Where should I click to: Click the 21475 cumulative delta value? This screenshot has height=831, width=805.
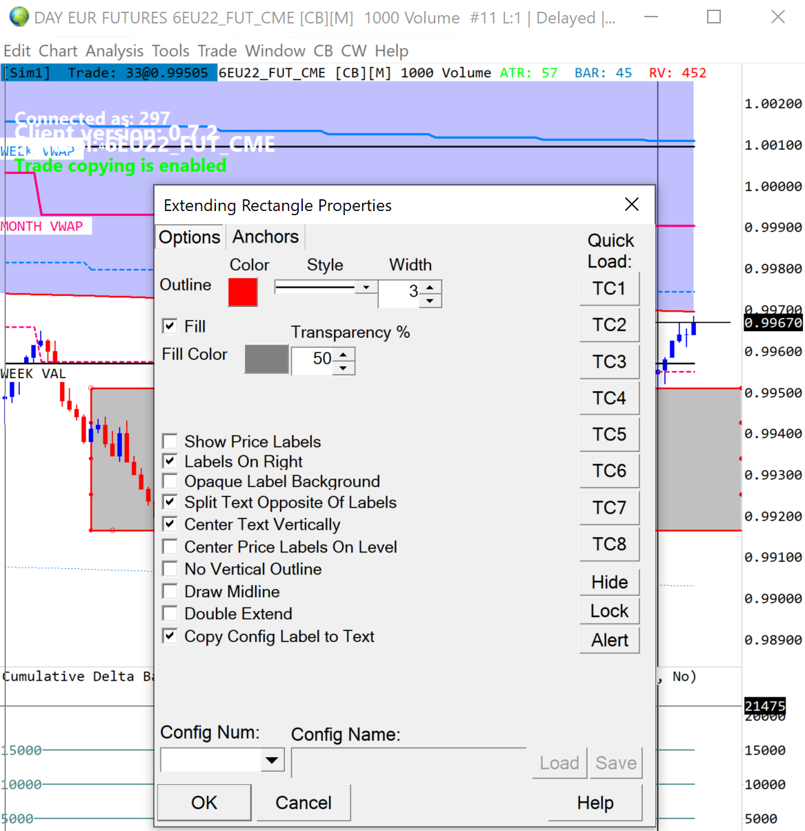(765, 706)
